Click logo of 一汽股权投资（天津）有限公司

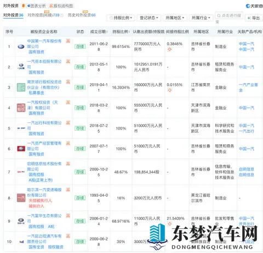(x=21, y=108)
